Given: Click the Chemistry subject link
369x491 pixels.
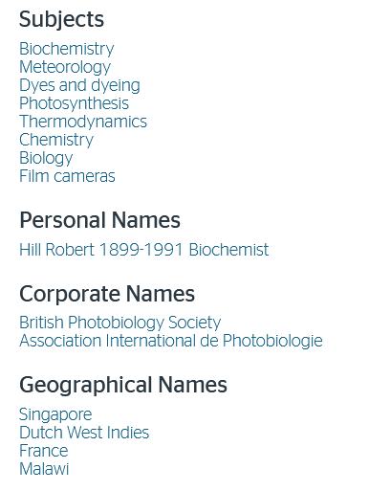Looking at the screenshot, I should [x=56, y=140].
